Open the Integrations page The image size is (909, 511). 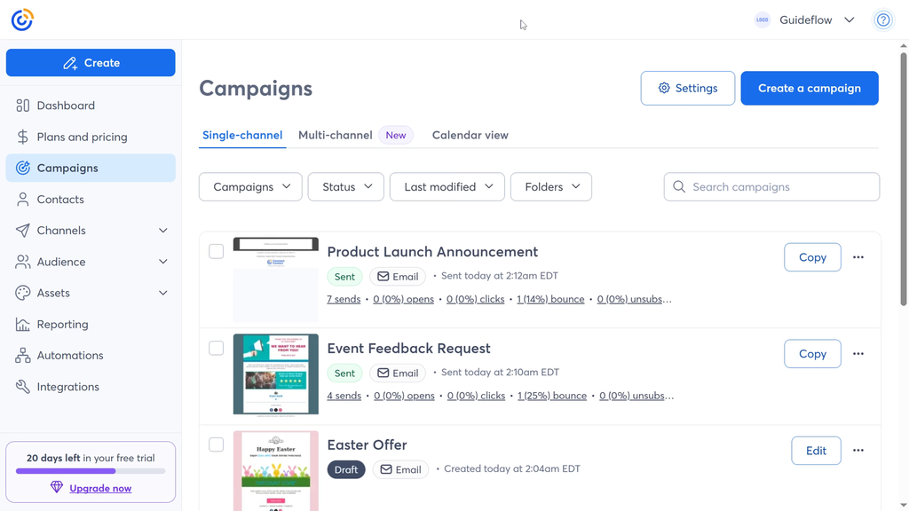pos(67,387)
